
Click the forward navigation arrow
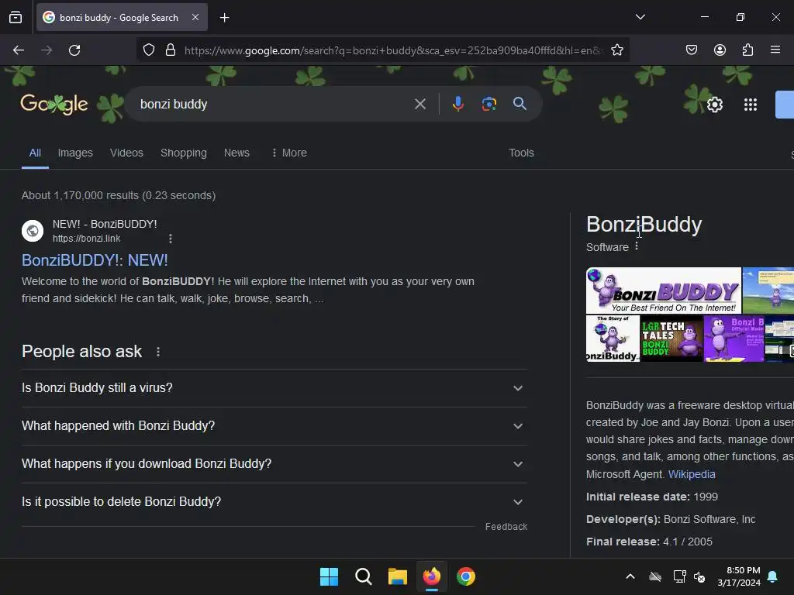[47, 50]
